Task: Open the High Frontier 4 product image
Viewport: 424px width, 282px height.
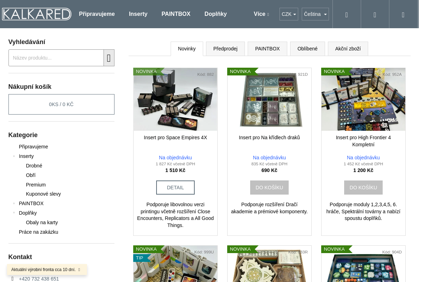Action: 363,99
